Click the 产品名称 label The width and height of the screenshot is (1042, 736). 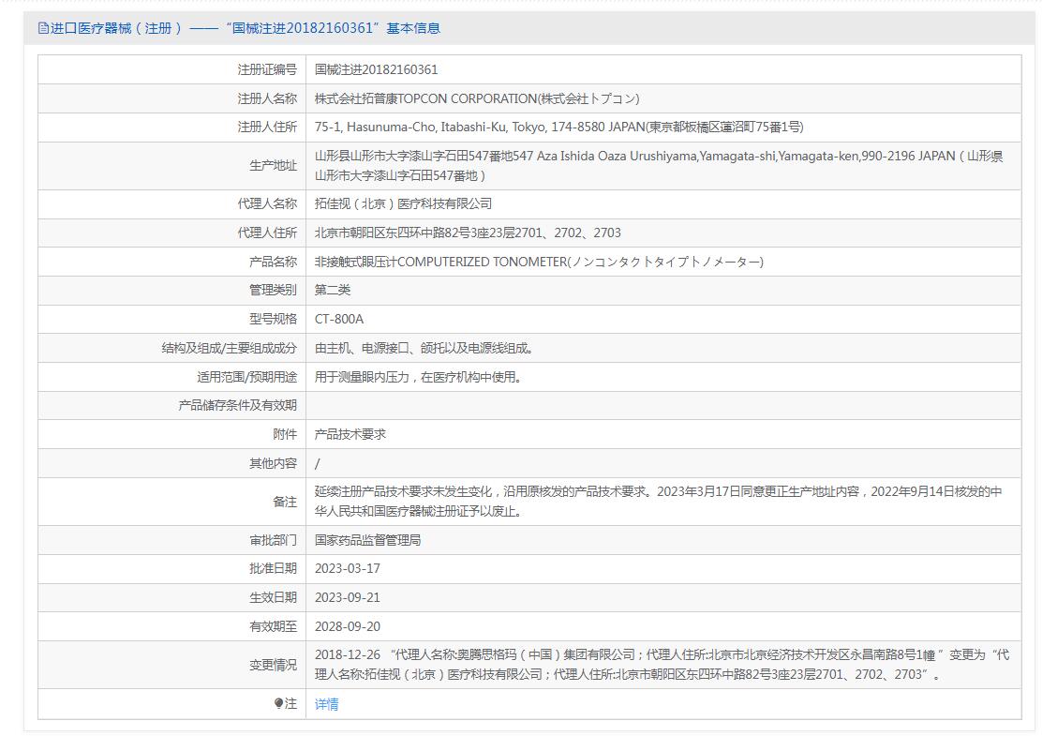click(x=273, y=262)
